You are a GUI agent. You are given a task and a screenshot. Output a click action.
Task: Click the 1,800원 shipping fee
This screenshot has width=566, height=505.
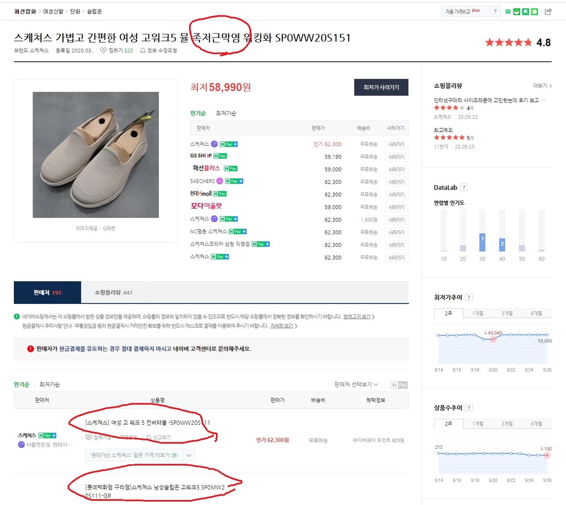coord(369,220)
